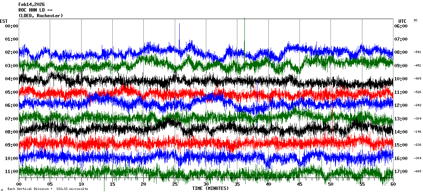This screenshot has width=423, height=194.
Task: Click the -146 DC offset value
Action: click(x=417, y=132)
